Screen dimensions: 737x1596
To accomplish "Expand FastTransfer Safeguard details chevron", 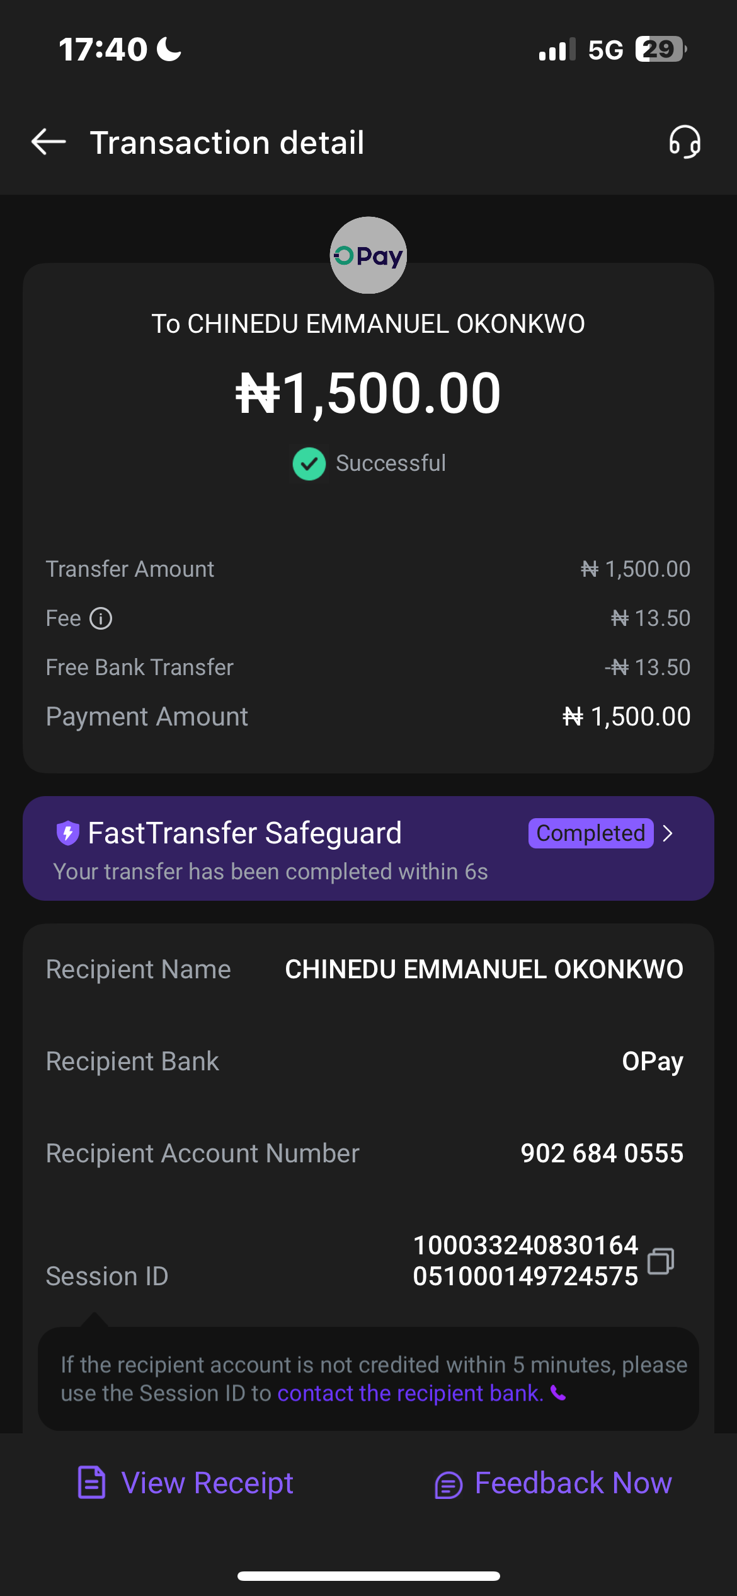I will (x=668, y=833).
